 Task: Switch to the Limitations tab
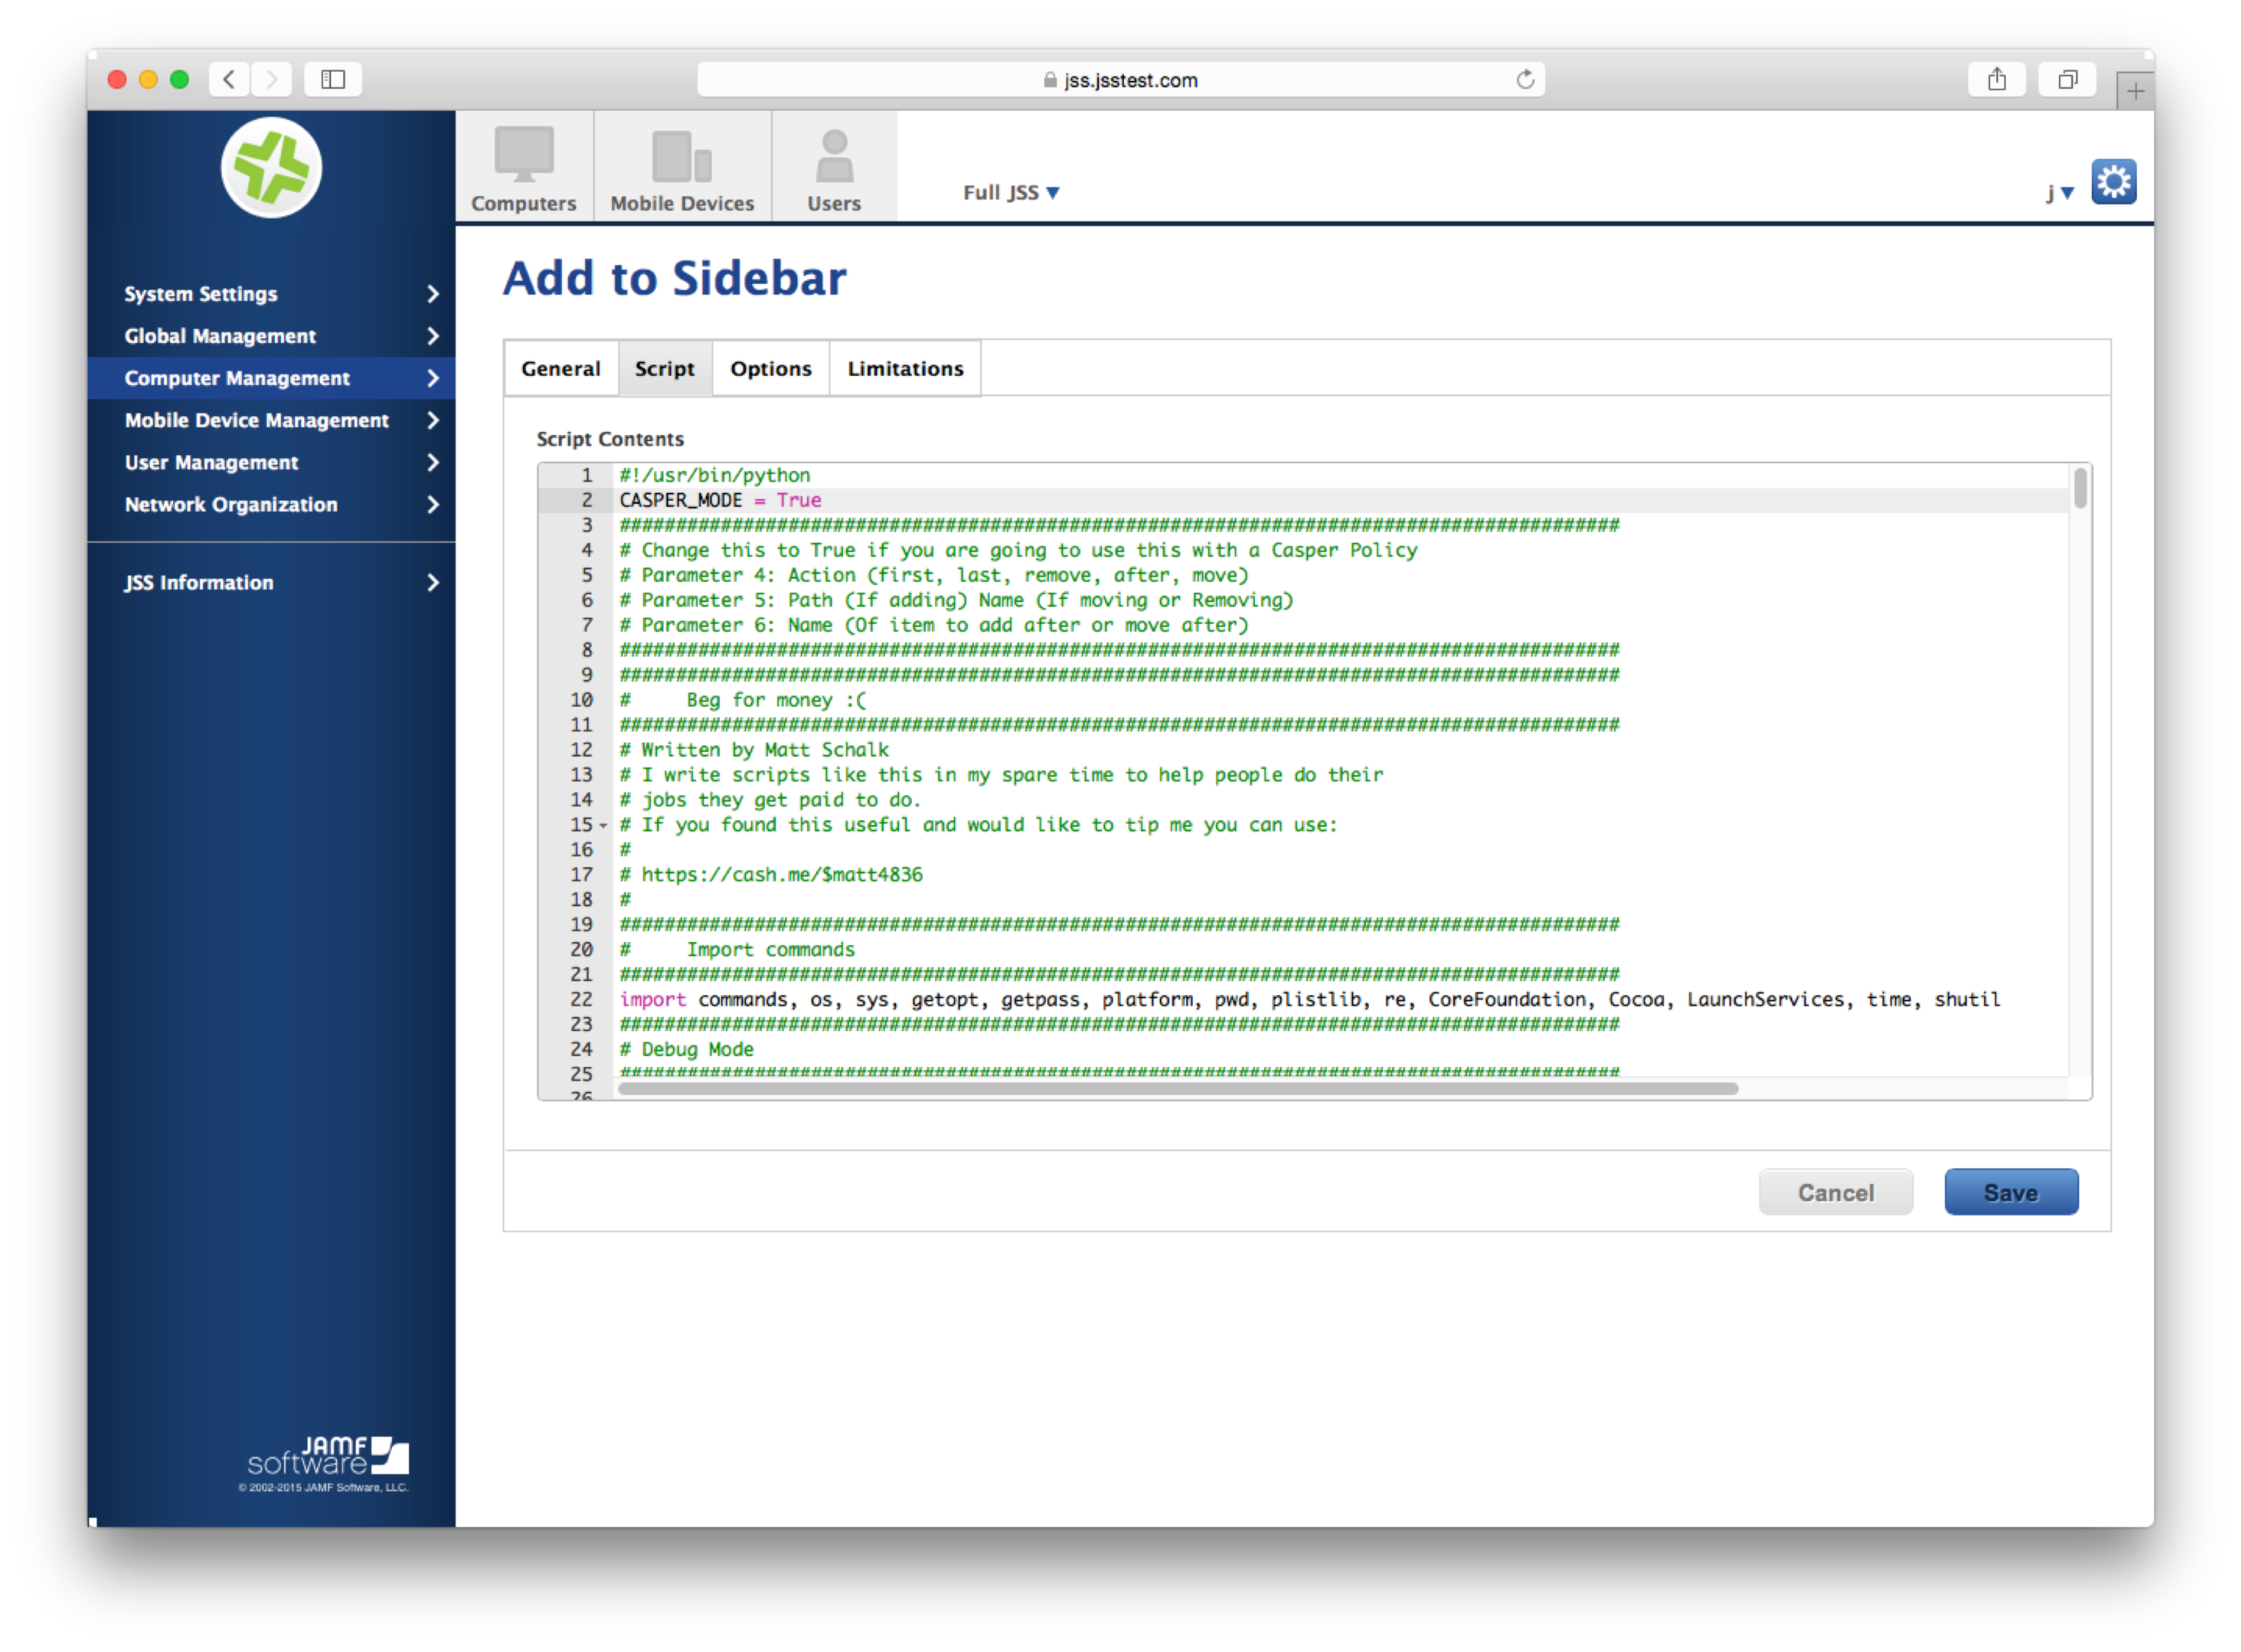(905, 368)
